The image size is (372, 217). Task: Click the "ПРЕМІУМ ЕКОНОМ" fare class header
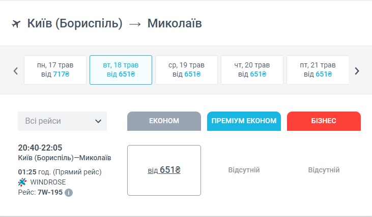(x=244, y=121)
